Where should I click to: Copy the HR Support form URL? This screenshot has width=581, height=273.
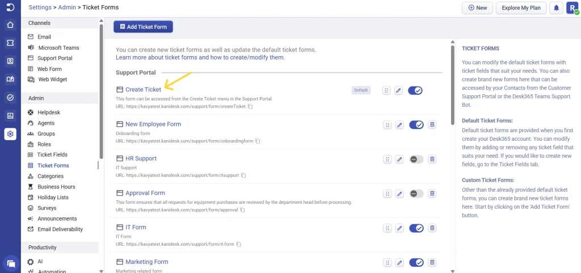tap(243, 175)
